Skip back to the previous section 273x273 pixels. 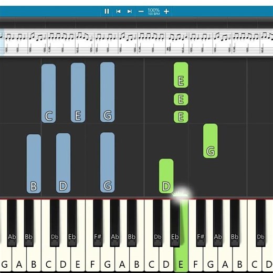point(118,12)
